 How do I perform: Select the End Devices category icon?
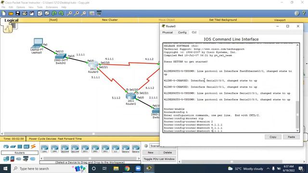coord(6,159)
